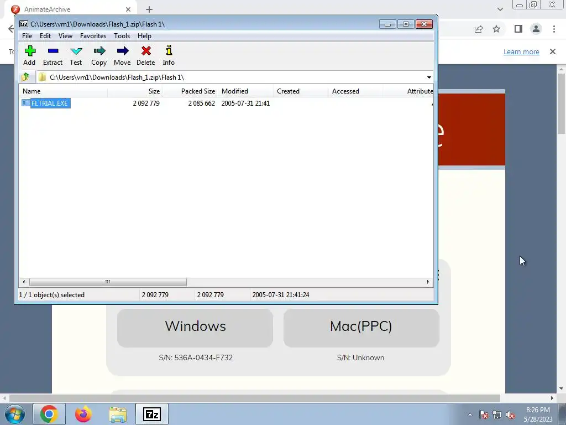Image resolution: width=566 pixels, height=425 pixels.
Task: Run the Test archive tool
Action: [x=76, y=55]
